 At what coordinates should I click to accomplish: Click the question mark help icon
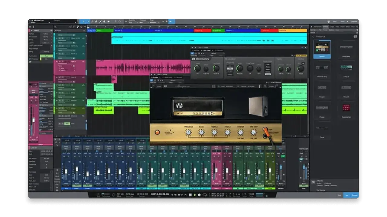click(115, 22)
